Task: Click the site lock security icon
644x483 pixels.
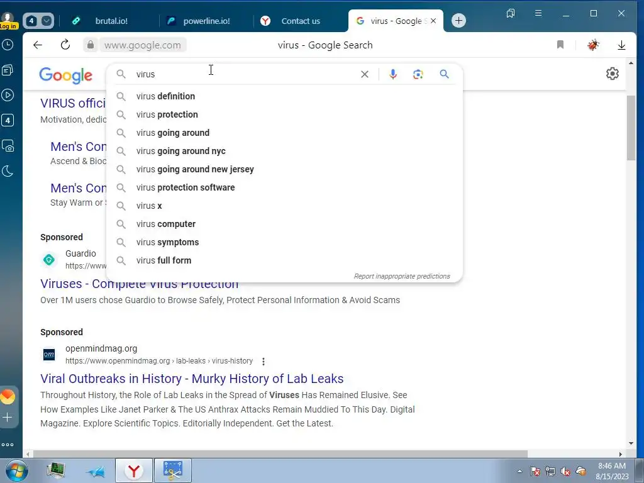Action: click(x=91, y=45)
